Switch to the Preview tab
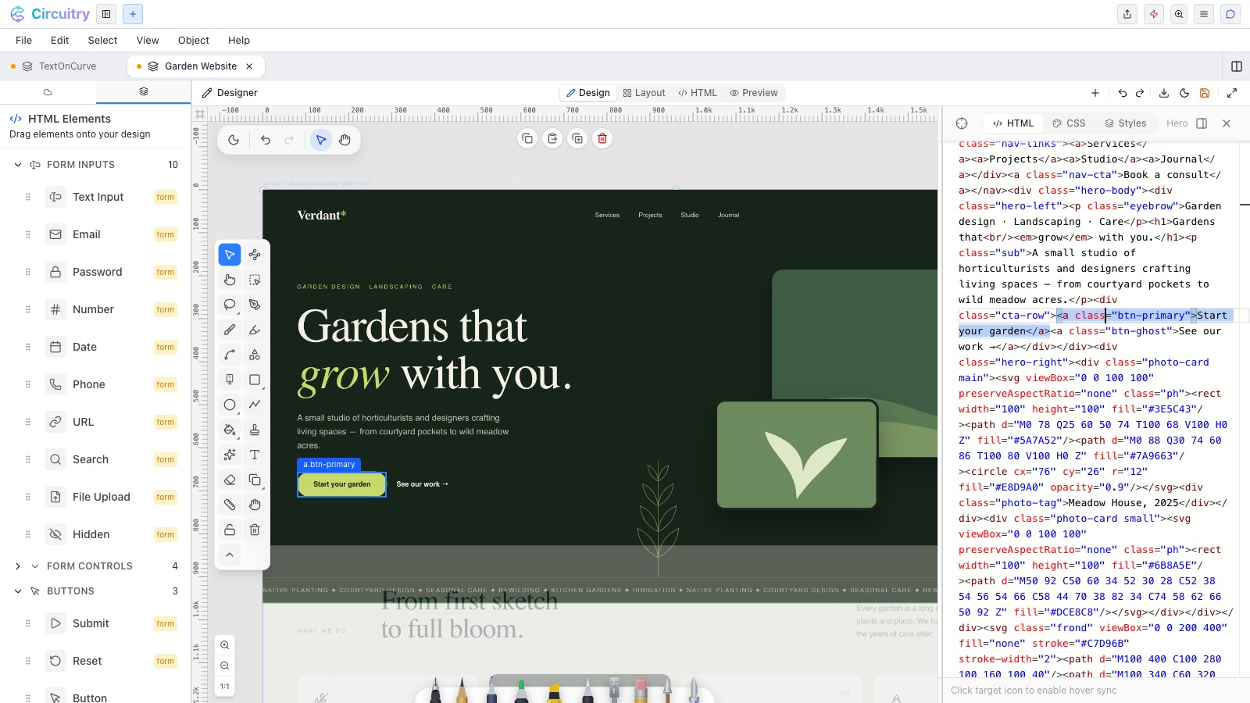1250x703 pixels. (754, 93)
